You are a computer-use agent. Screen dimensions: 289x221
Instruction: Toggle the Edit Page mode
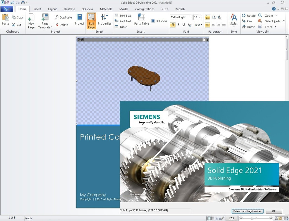click(x=92, y=21)
